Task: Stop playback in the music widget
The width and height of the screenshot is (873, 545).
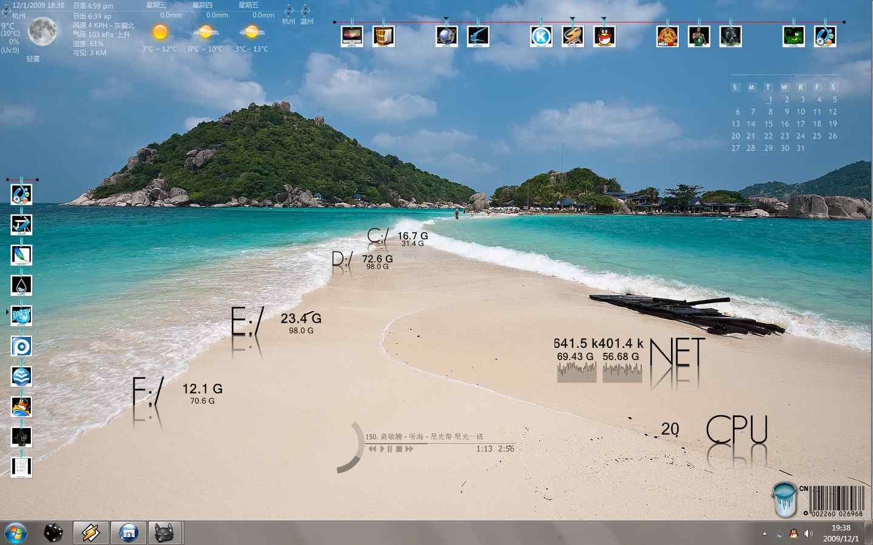Action: tap(399, 449)
